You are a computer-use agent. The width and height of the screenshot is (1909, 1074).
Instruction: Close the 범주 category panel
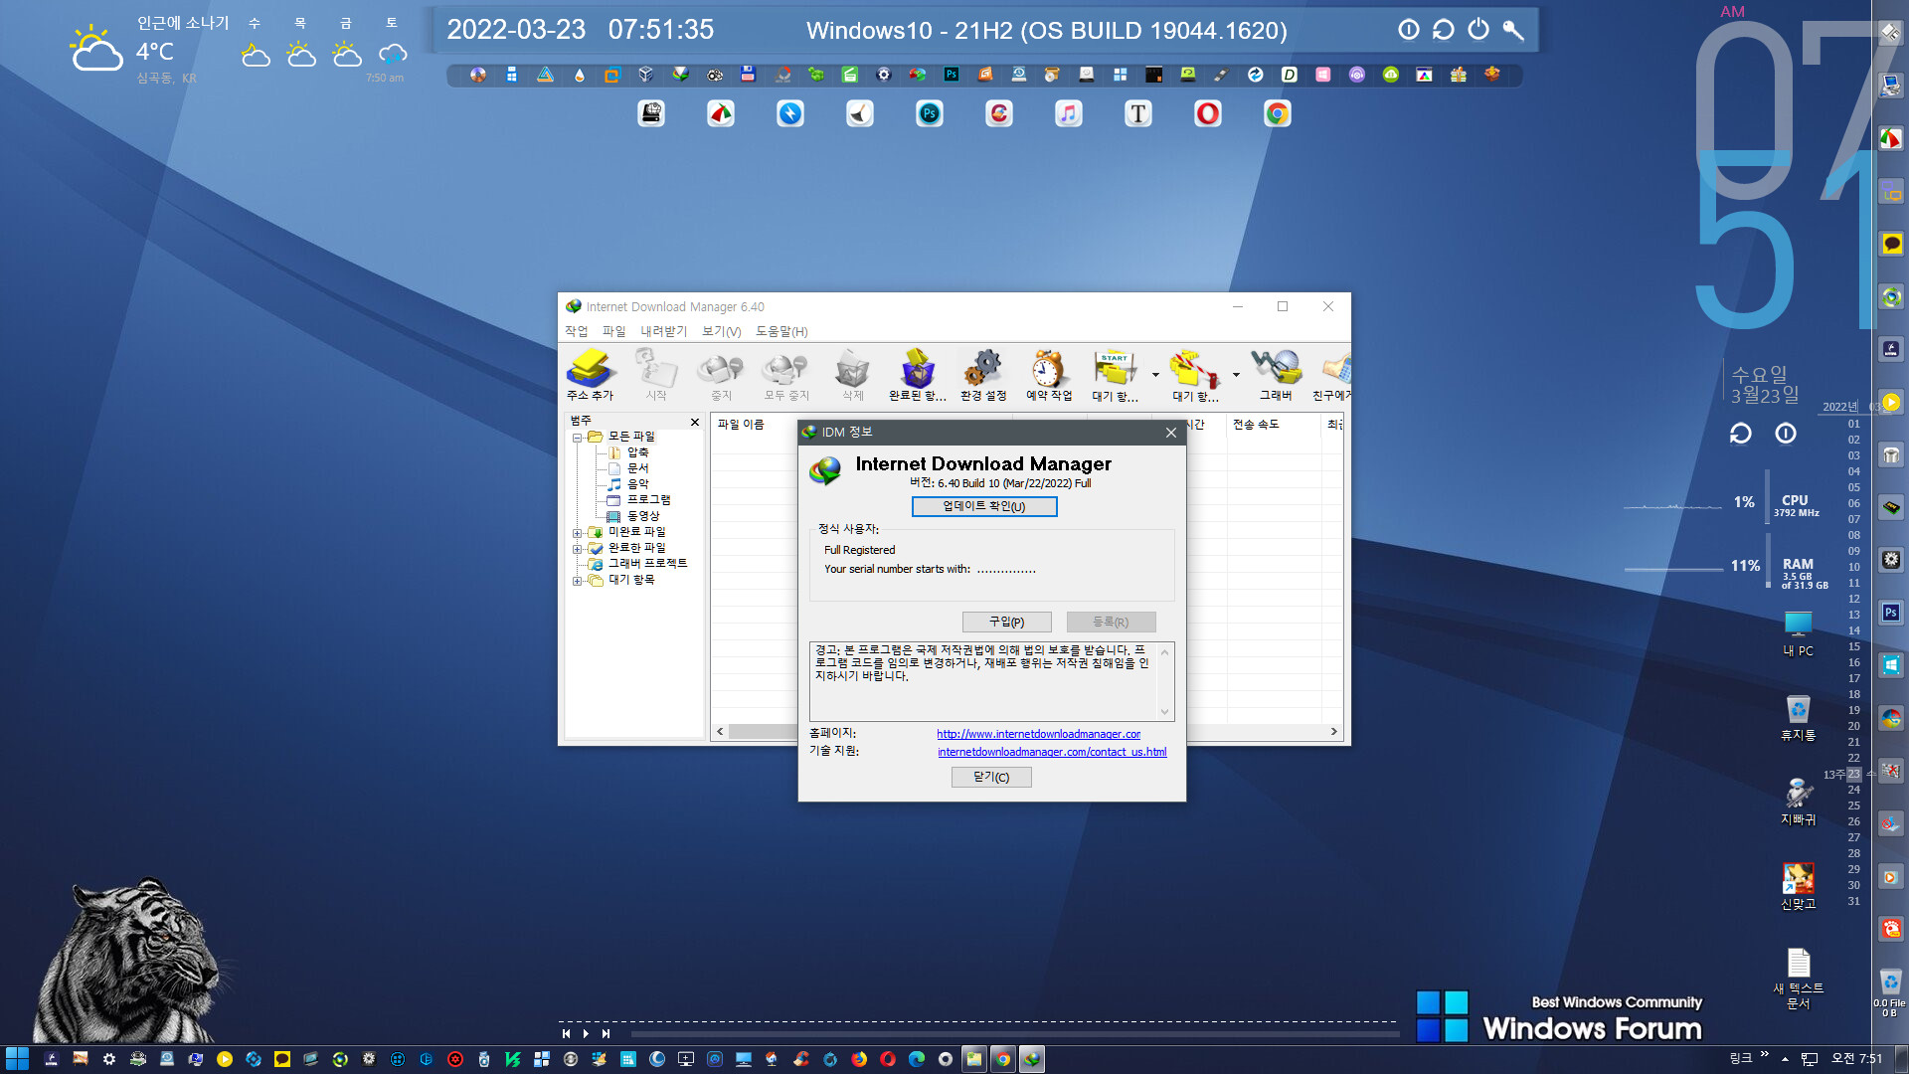click(x=695, y=423)
